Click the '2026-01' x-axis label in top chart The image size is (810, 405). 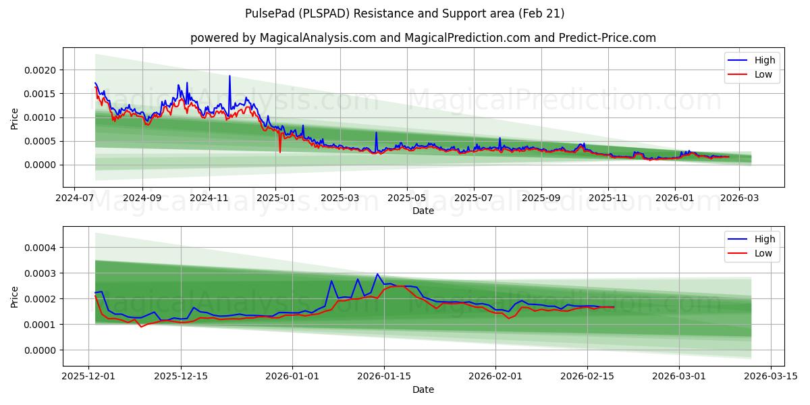click(x=674, y=199)
